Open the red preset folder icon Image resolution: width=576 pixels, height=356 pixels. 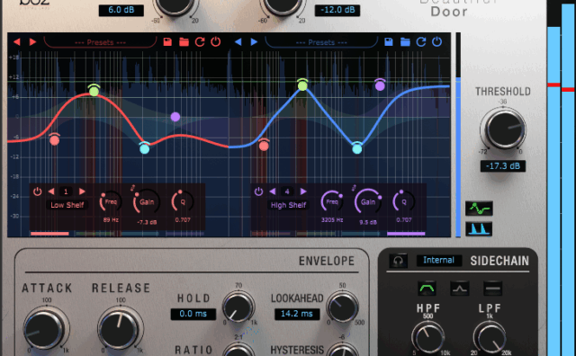[x=184, y=42]
